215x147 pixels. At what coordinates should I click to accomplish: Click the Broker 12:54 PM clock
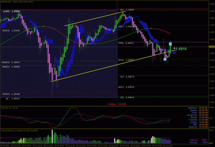199,117
